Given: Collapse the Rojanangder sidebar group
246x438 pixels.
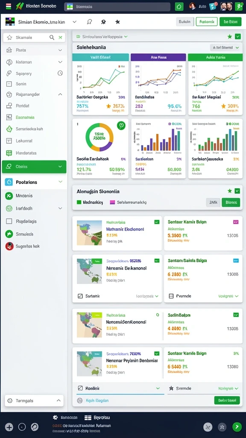Looking at the screenshot, I should 60,95.
